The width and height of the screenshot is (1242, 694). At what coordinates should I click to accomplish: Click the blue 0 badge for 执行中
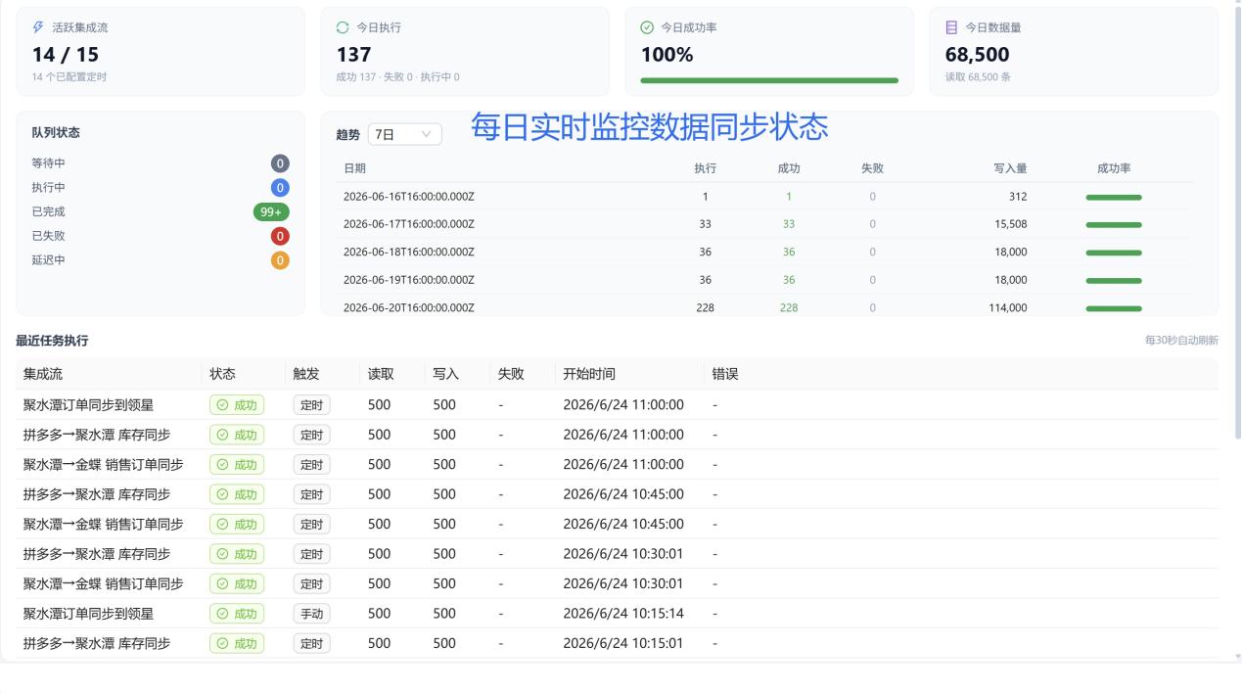(x=280, y=188)
